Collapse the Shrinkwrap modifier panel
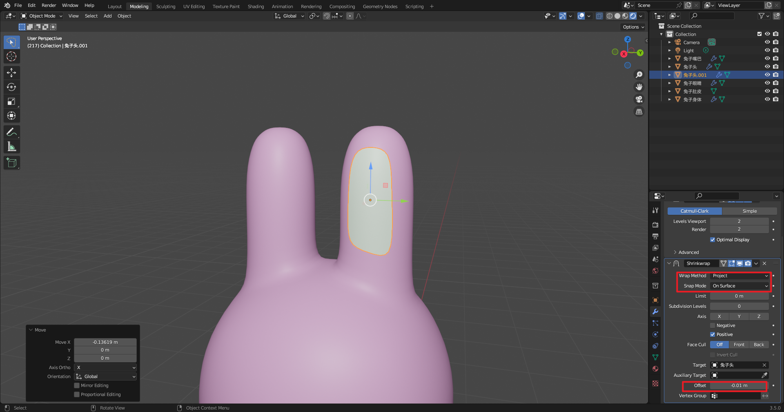This screenshot has height=412, width=784. click(x=669, y=263)
